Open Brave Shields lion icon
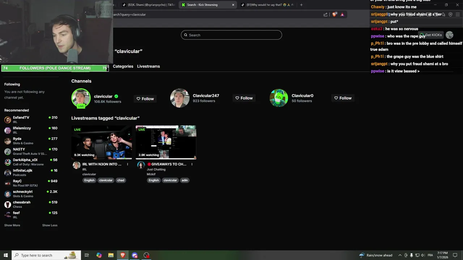 335,14
